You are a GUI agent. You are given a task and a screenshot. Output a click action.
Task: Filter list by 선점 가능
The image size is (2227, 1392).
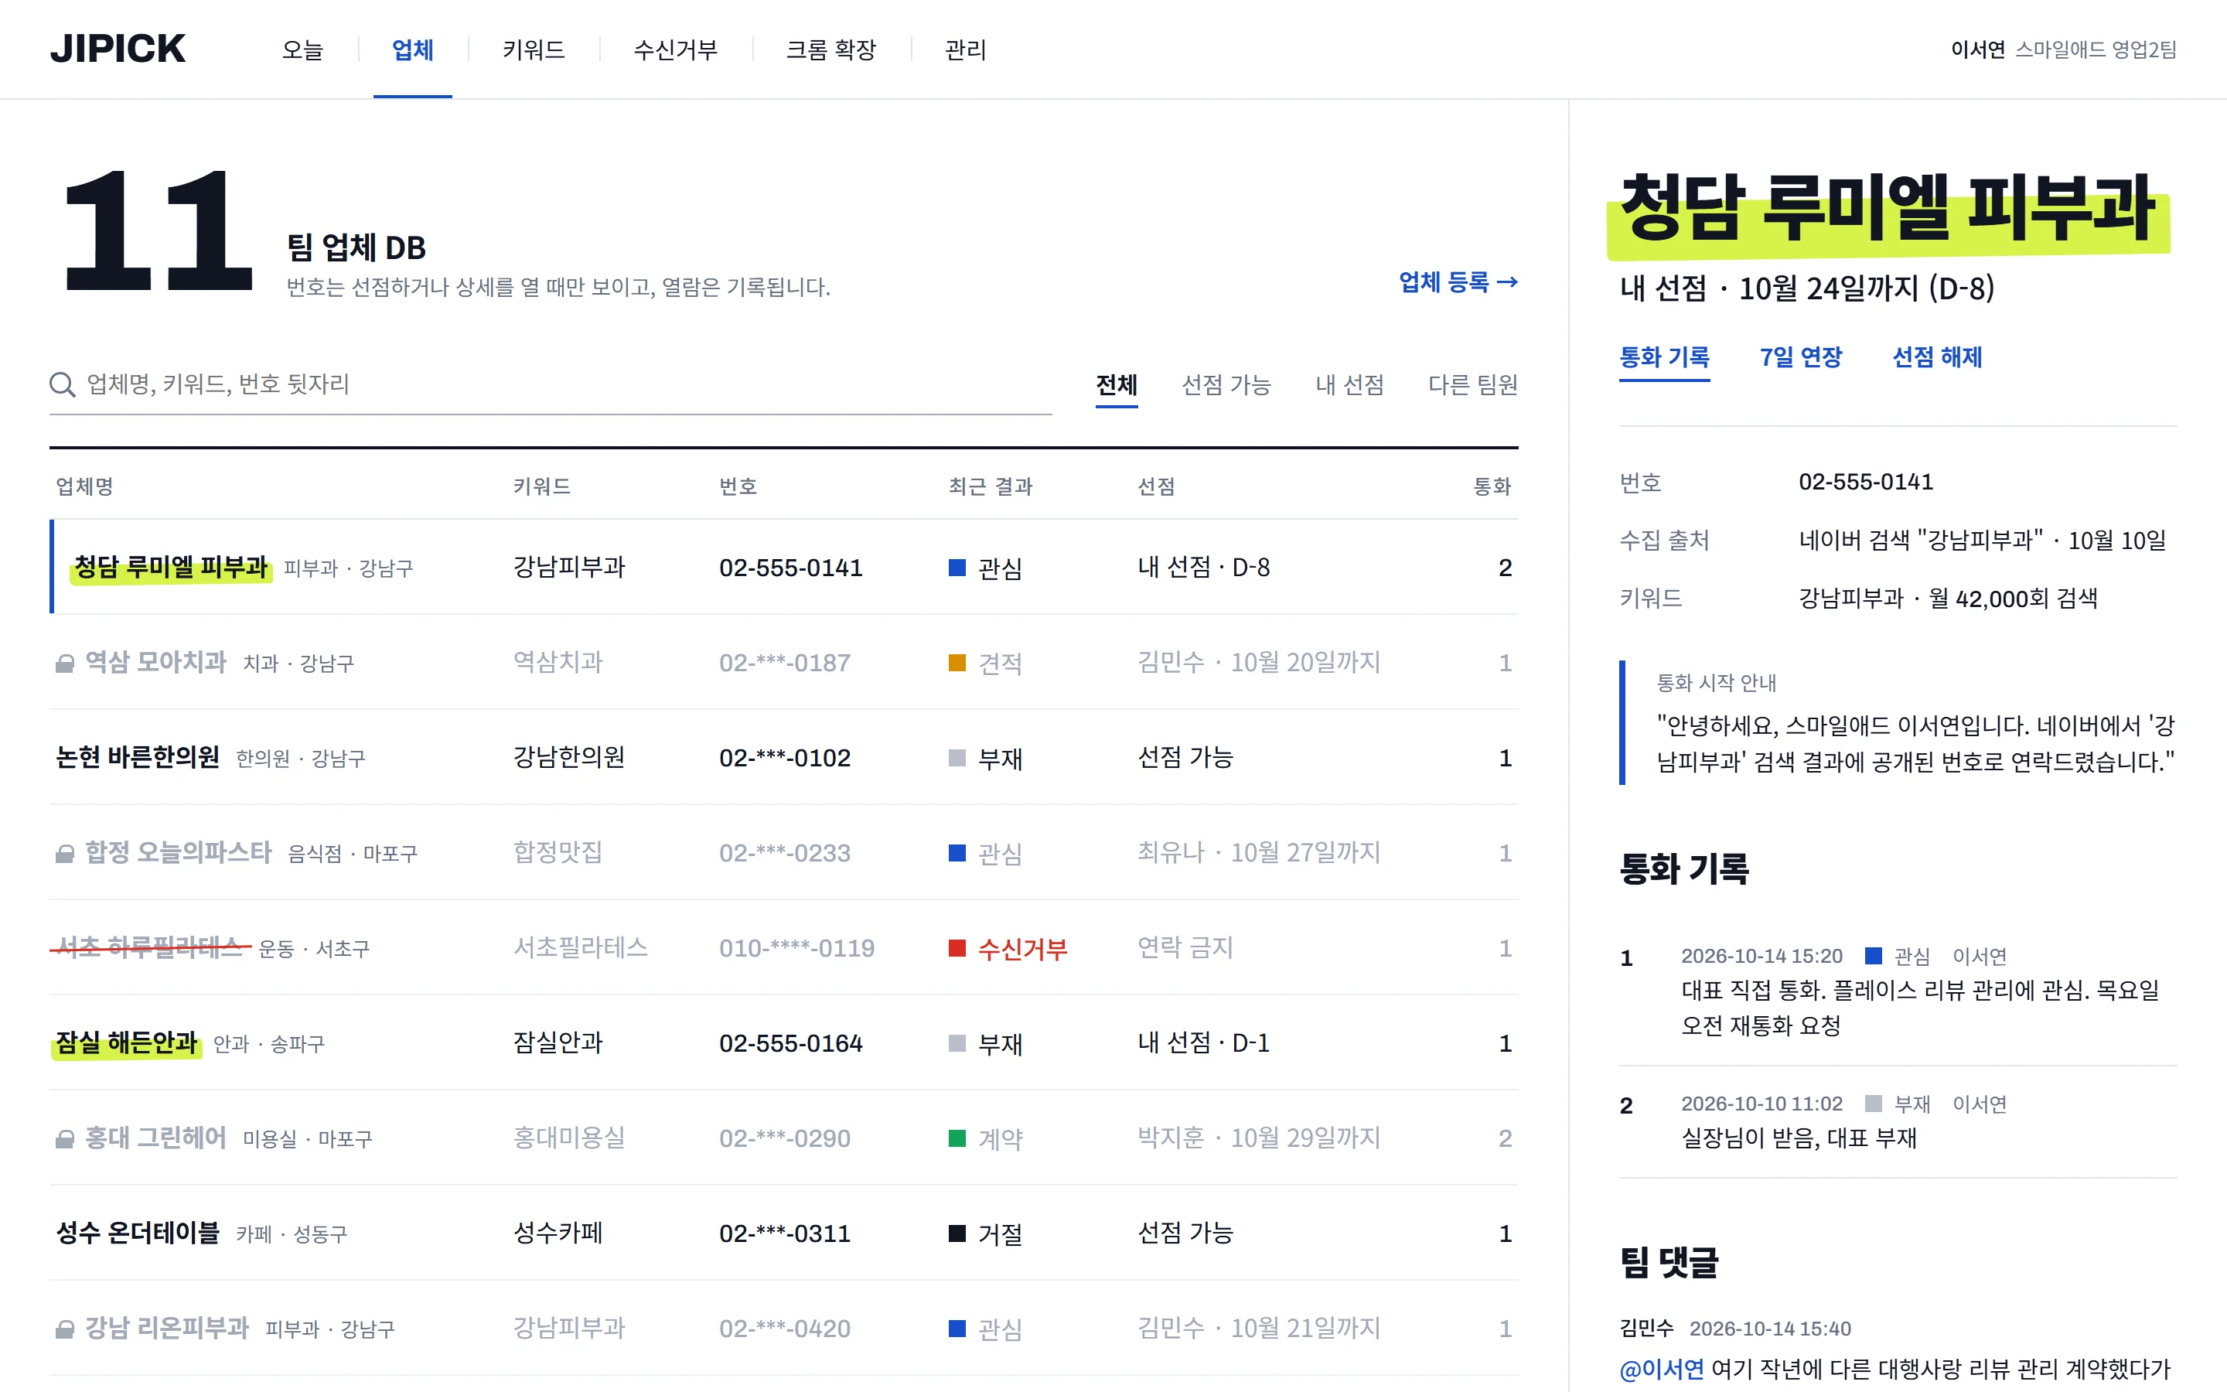click(x=1226, y=385)
